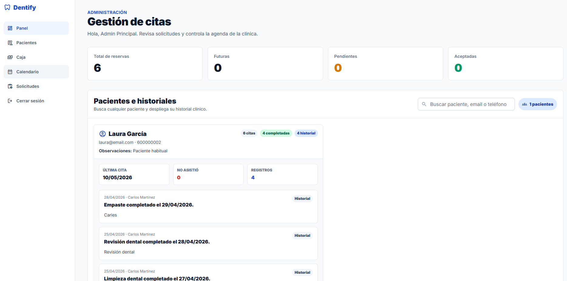Click the No asistió counter box
Viewport: 567px width, 281px height.
(x=208, y=174)
